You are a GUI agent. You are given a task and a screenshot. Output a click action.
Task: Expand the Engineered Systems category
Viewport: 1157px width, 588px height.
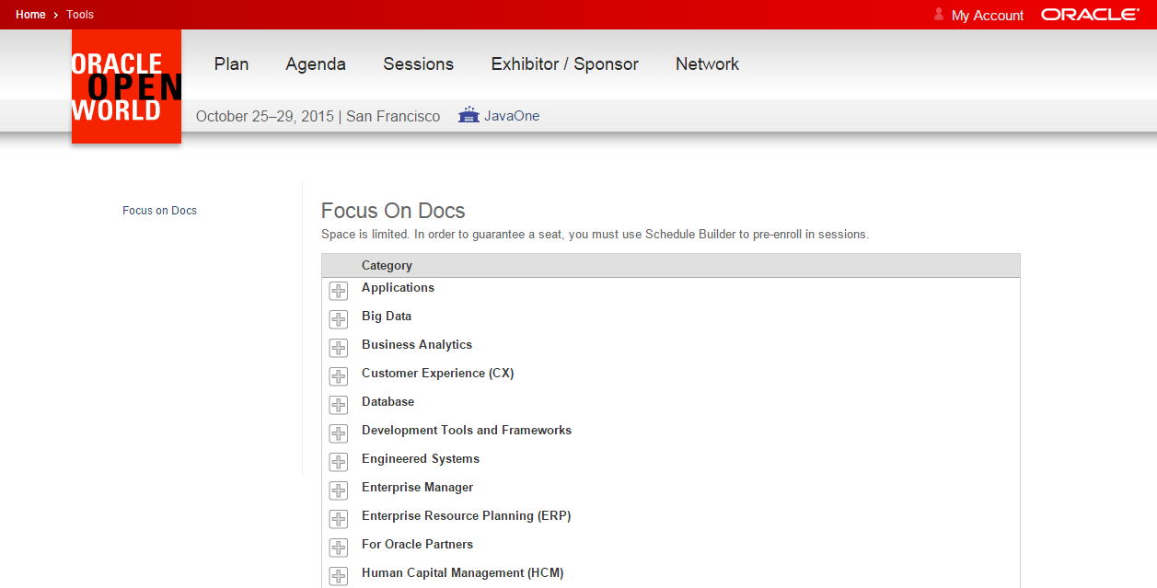tap(339, 462)
